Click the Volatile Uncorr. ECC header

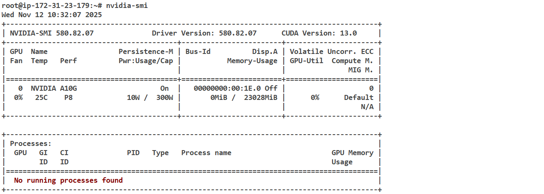(x=331, y=51)
